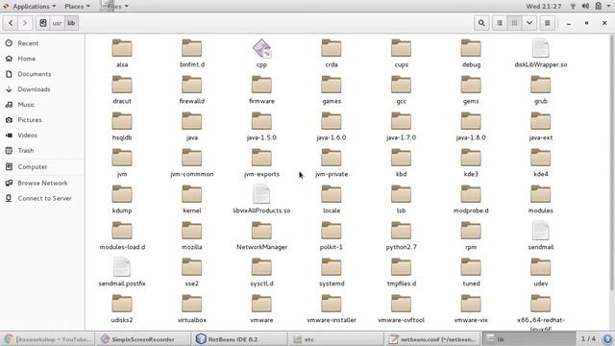
Task: Select the vmware-vix folder
Action: point(471,309)
